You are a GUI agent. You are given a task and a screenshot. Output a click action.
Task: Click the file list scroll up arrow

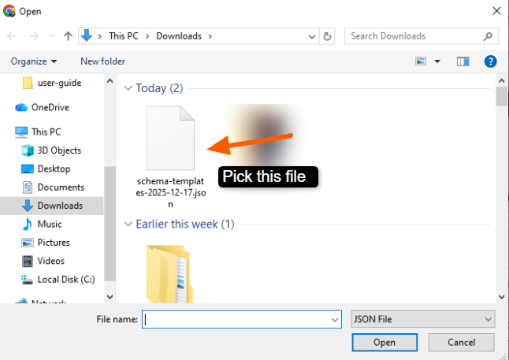[502, 80]
